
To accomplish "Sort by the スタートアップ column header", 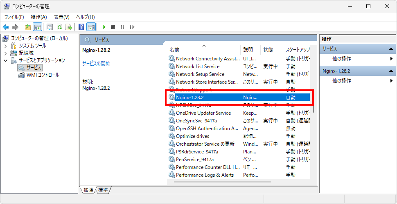I will pos(297,49).
